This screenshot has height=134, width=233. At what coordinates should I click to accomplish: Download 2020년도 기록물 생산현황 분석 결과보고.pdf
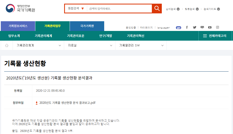67,103
